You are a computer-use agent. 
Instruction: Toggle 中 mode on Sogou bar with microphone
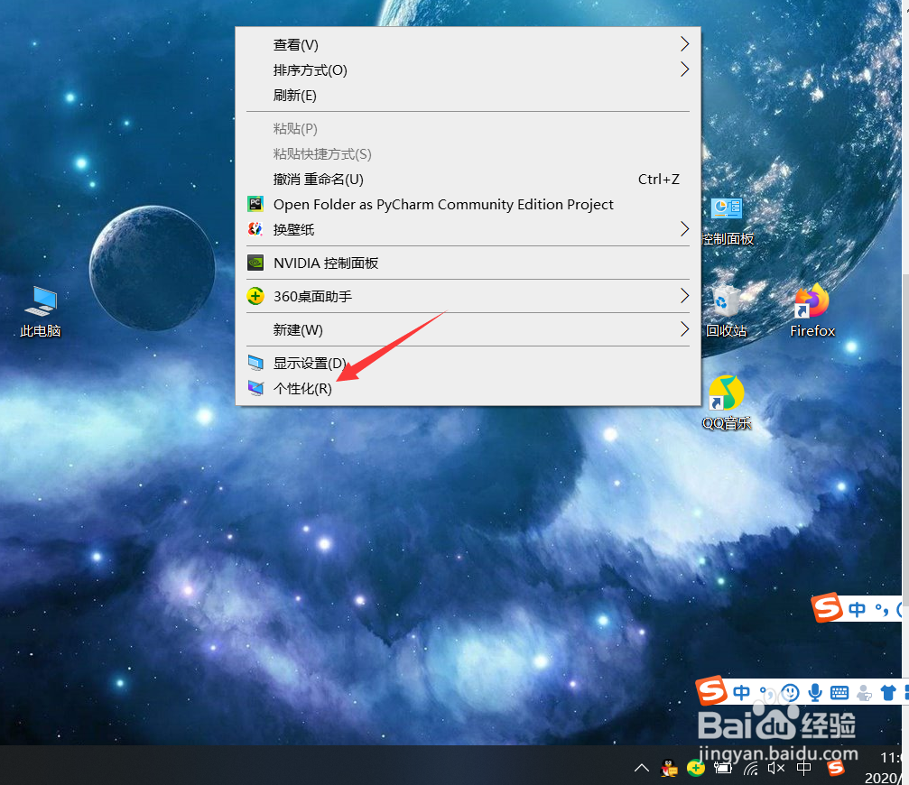coord(741,692)
